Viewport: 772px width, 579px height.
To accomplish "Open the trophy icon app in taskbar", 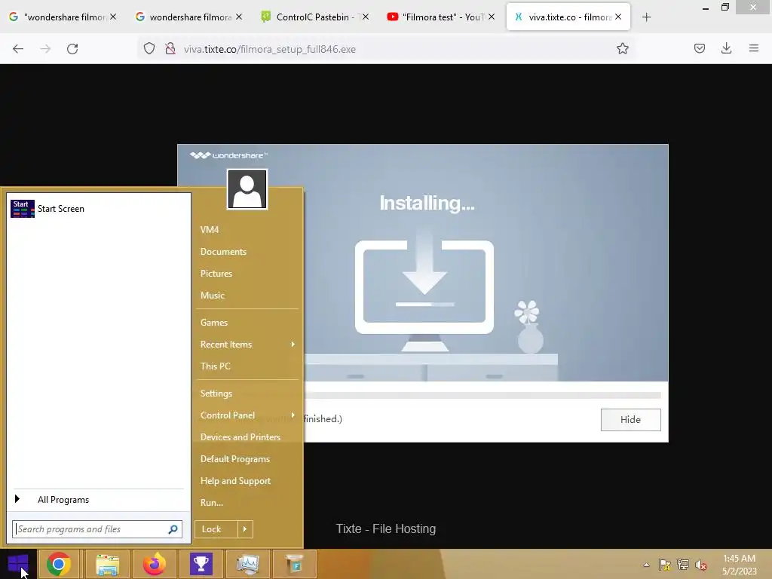I will click(x=201, y=564).
